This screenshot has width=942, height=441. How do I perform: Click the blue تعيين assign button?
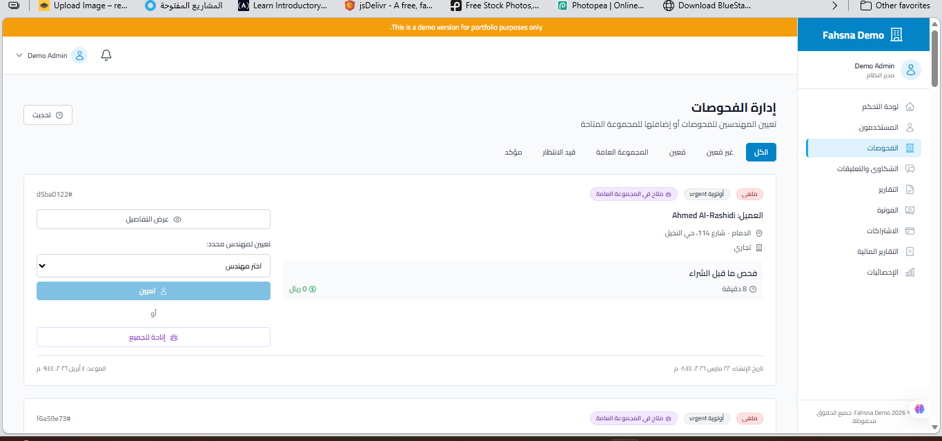coord(153,291)
